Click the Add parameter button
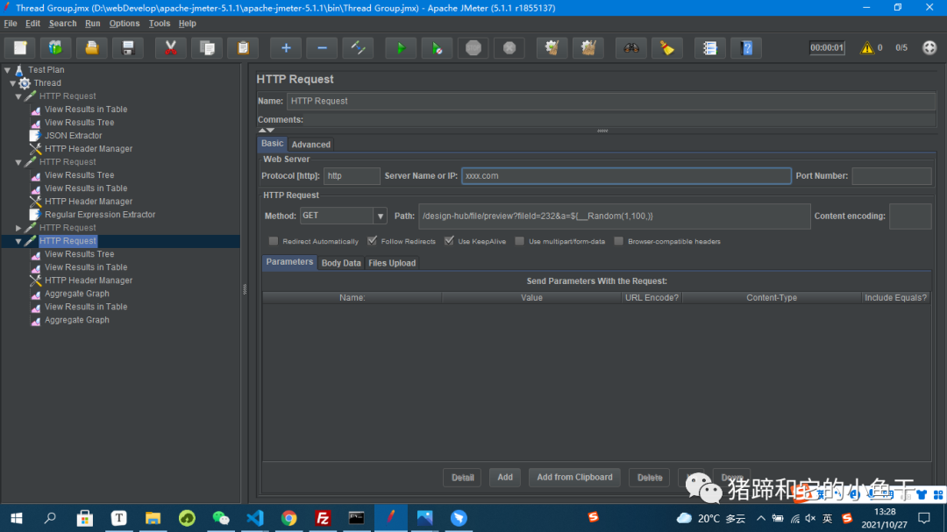Viewport: 947px width, 532px height. [505, 477]
